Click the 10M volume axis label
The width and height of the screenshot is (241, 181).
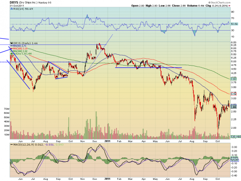click(x=6, y=135)
